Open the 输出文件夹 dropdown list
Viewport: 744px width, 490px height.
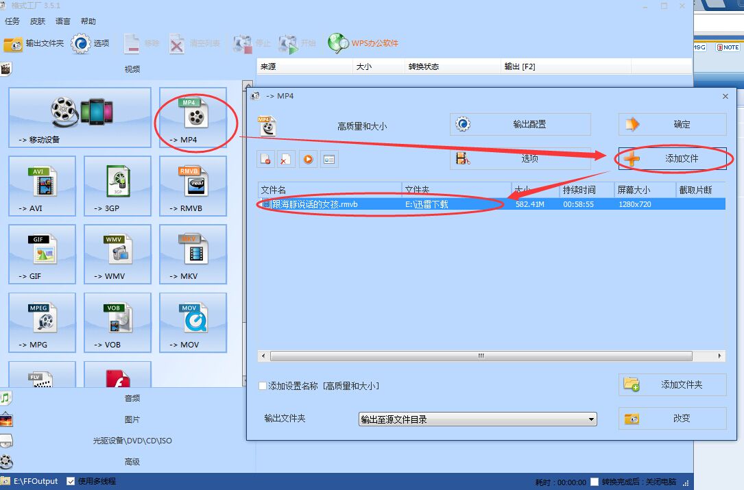[x=478, y=419]
